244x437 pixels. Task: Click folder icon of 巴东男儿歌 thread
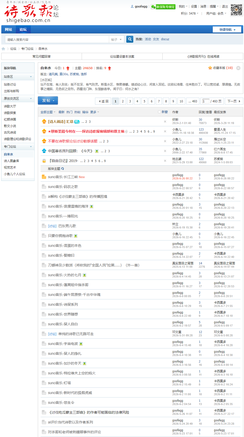tap(44, 226)
